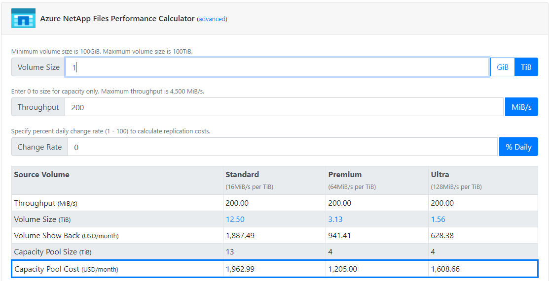The image size is (550, 281).
Task: Click the Azure NetApp Files logo icon
Action: click(x=23, y=18)
